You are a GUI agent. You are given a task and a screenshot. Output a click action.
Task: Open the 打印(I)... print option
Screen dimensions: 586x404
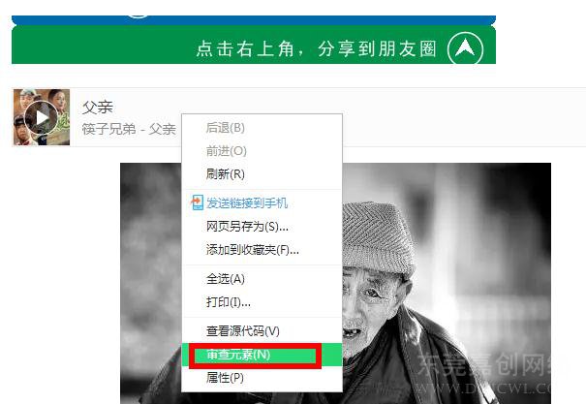(228, 302)
